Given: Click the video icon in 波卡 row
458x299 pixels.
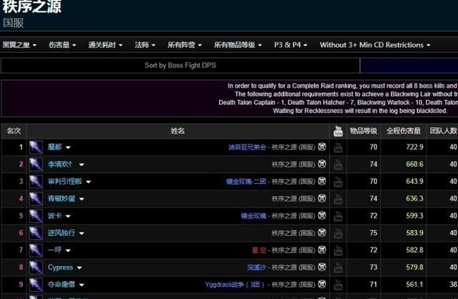Looking at the screenshot, I should [338, 216].
